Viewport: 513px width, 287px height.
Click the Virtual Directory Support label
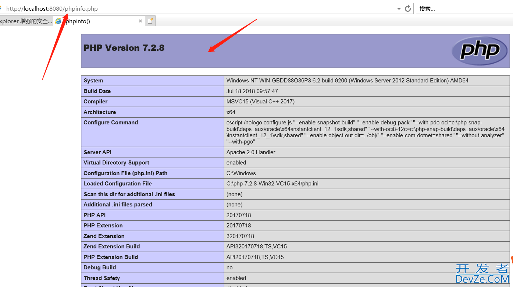tap(116, 163)
